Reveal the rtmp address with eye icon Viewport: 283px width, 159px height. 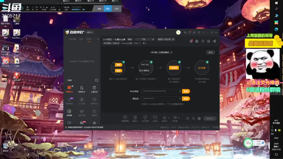[x=180, y=91]
